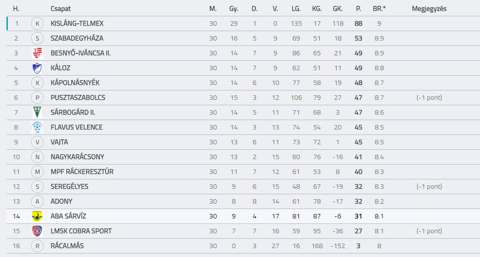This screenshot has width=480, height=257.
Task: Click the Káloz blue shield crest
Action: tap(37, 68)
